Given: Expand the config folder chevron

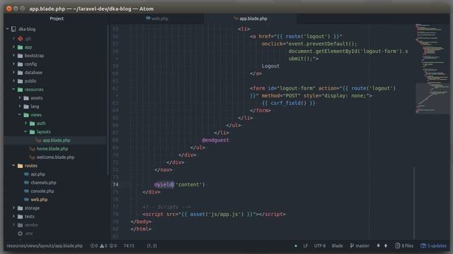Looking at the screenshot, I should click(13, 64).
